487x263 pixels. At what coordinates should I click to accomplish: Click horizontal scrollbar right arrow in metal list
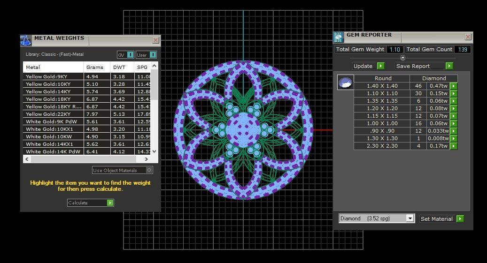tap(146, 159)
